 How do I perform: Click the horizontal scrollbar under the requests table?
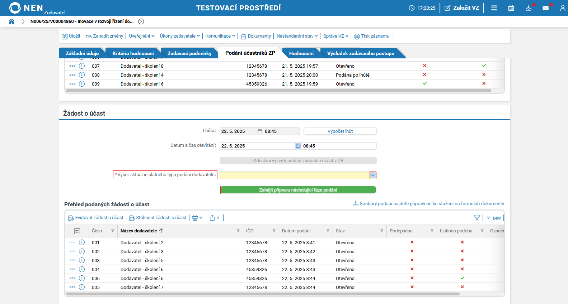[x=263, y=294]
